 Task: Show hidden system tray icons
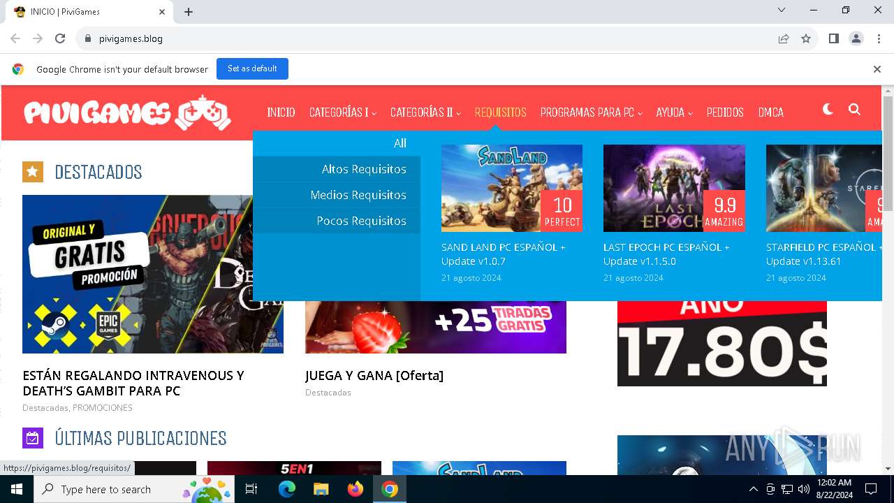coord(753,489)
